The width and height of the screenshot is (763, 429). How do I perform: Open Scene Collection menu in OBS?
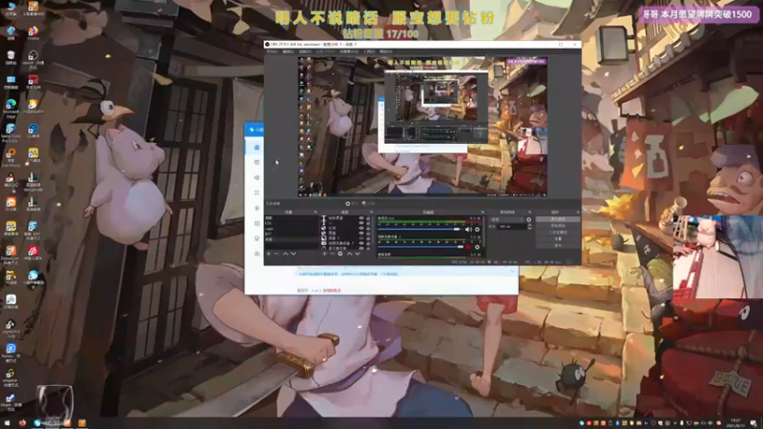[348, 51]
